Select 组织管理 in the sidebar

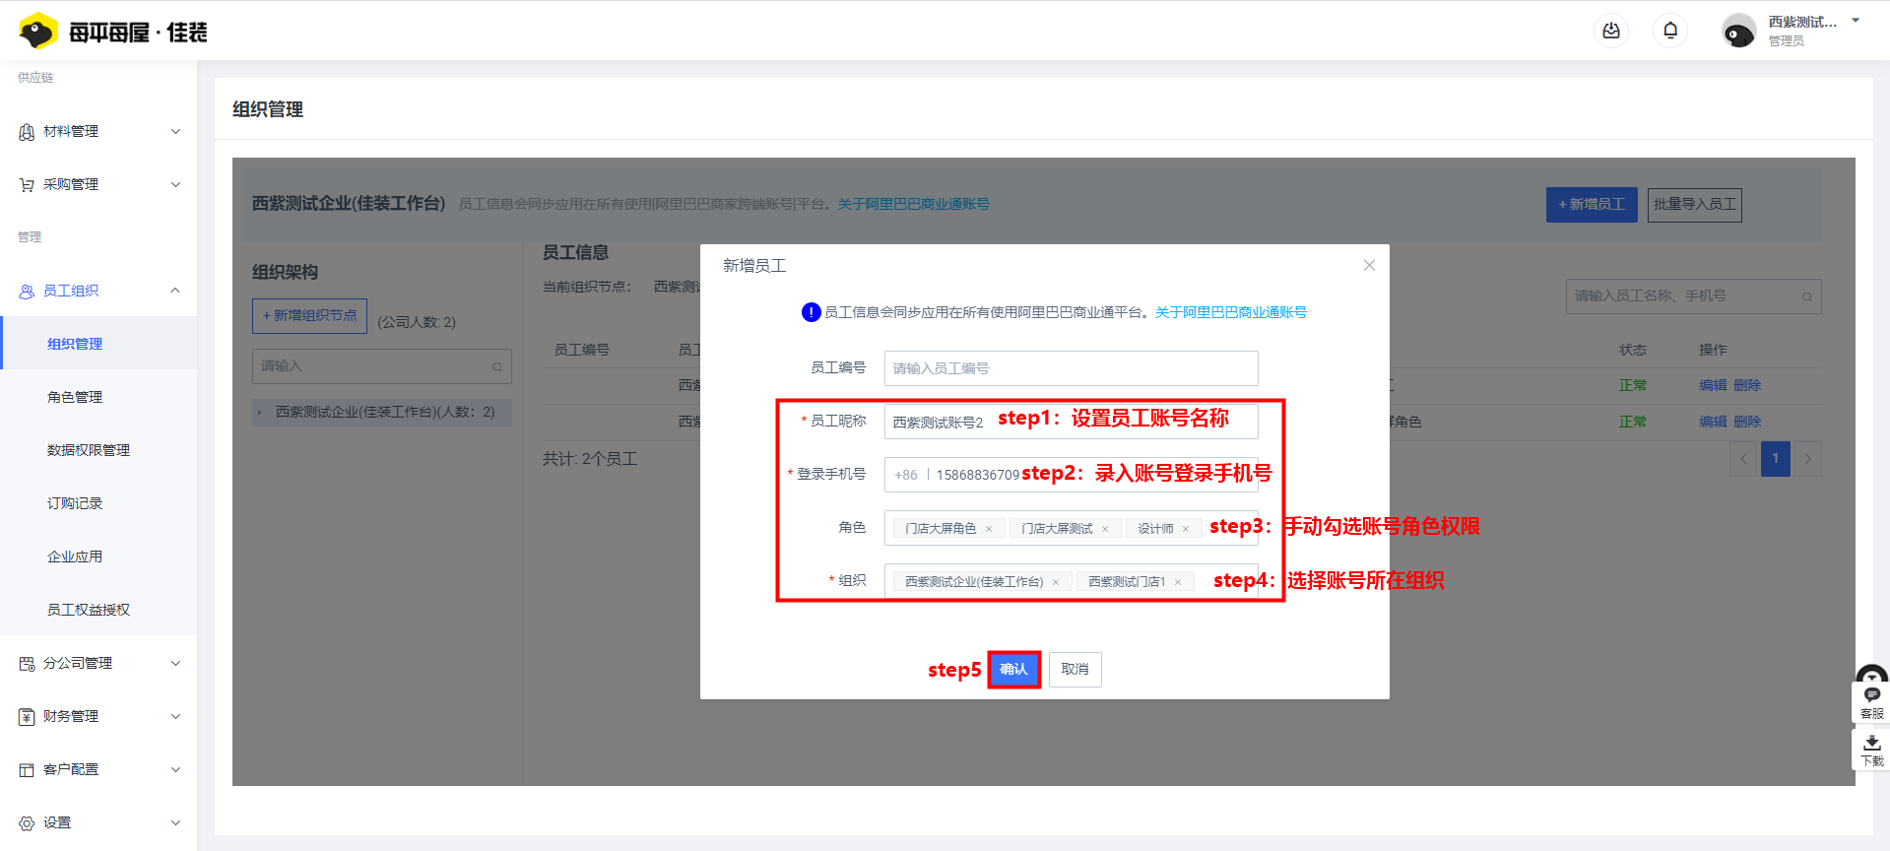[x=98, y=344]
